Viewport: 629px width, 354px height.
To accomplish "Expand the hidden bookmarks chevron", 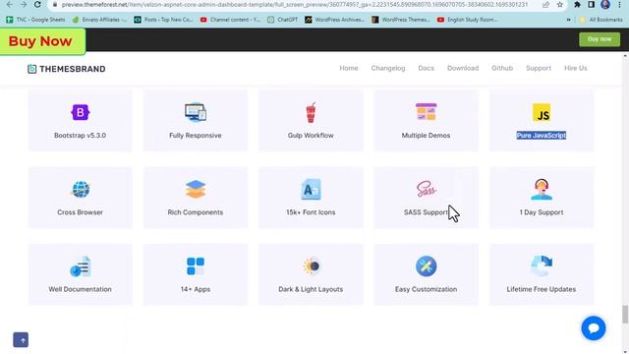I will [x=568, y=20].
